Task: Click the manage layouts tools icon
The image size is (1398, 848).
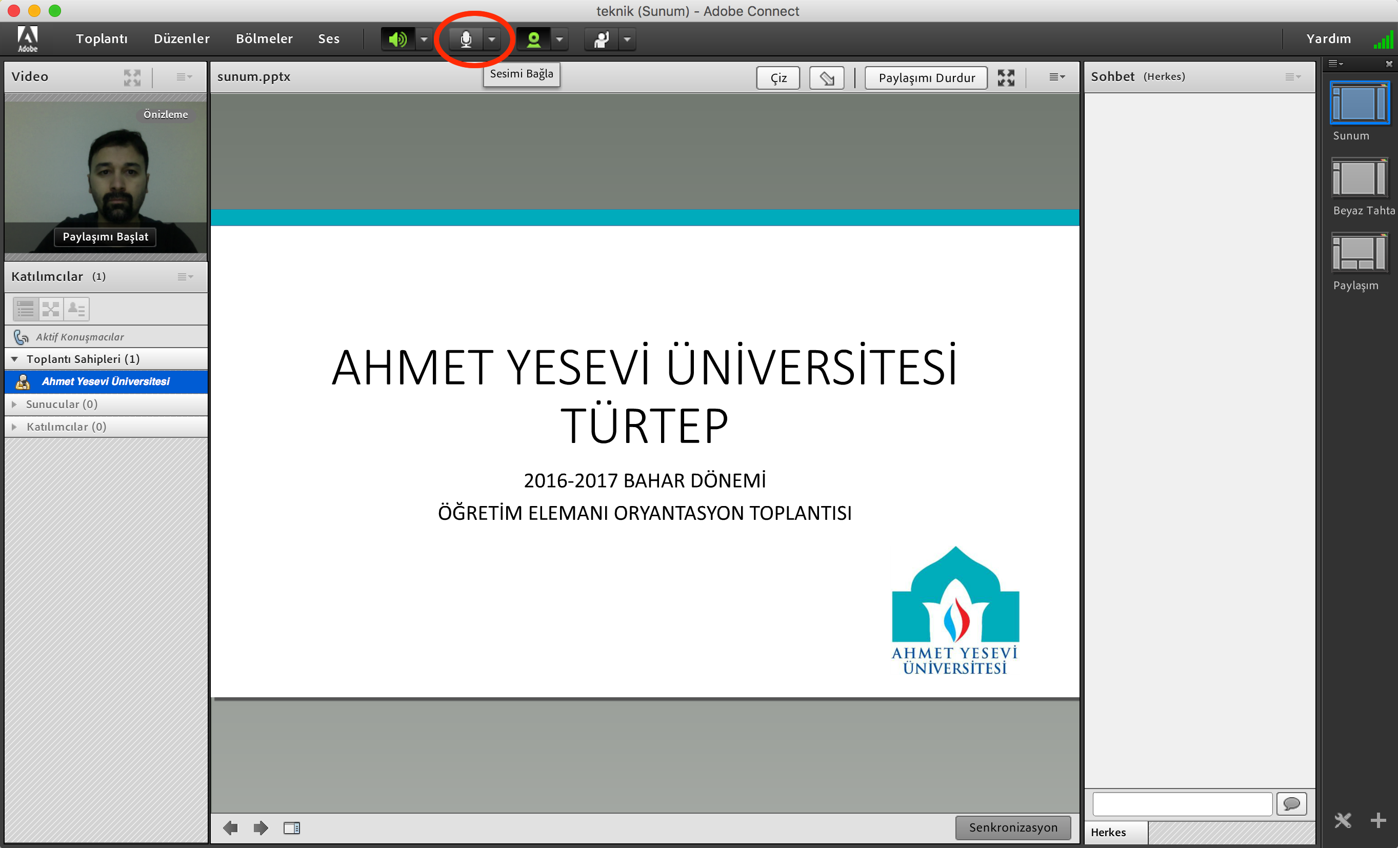Action: coord(1343,820)
